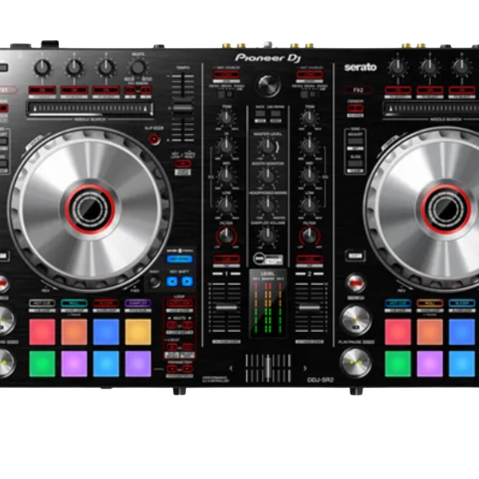Touch the left deck NEEDLE SEARCH strip
The height and width of the screenshot is (479, 479).
click(x=90, y=109)
